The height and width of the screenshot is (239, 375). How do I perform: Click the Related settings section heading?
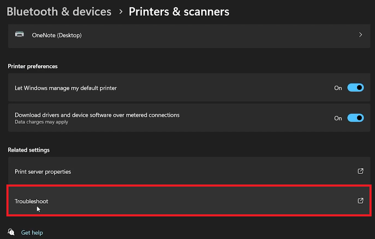click(x=29, y=150)
